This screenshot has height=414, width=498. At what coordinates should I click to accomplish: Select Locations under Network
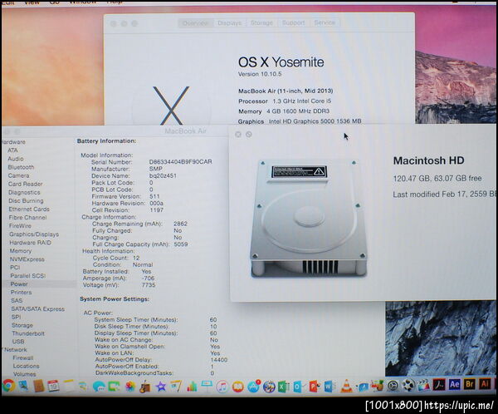pos(26,366)
